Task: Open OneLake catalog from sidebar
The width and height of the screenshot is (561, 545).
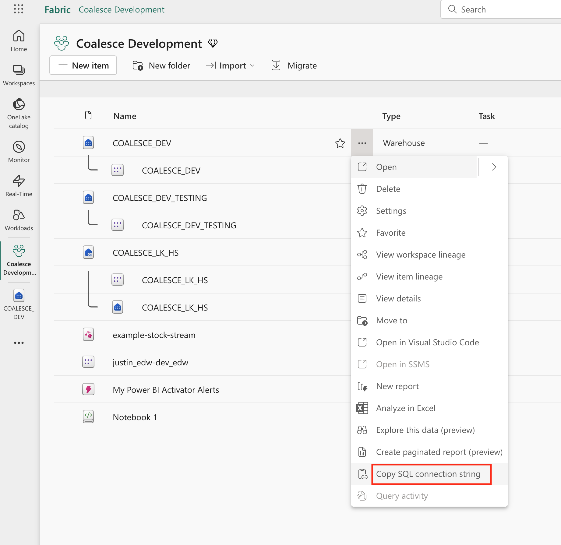Action: 19,113
